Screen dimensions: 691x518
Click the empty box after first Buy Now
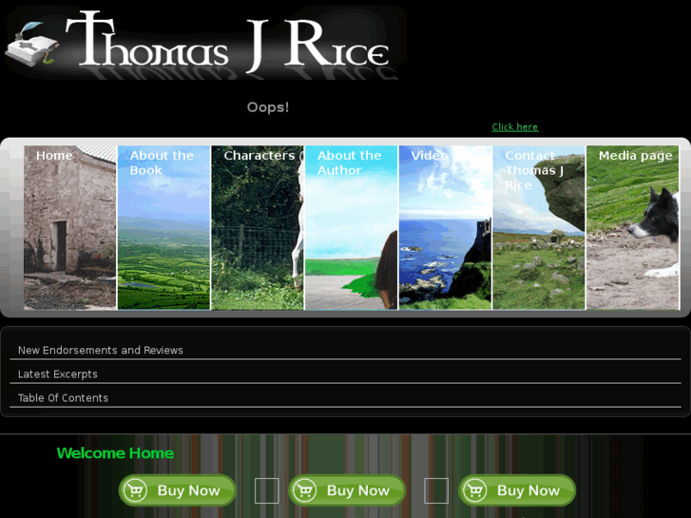pos(267,490)
